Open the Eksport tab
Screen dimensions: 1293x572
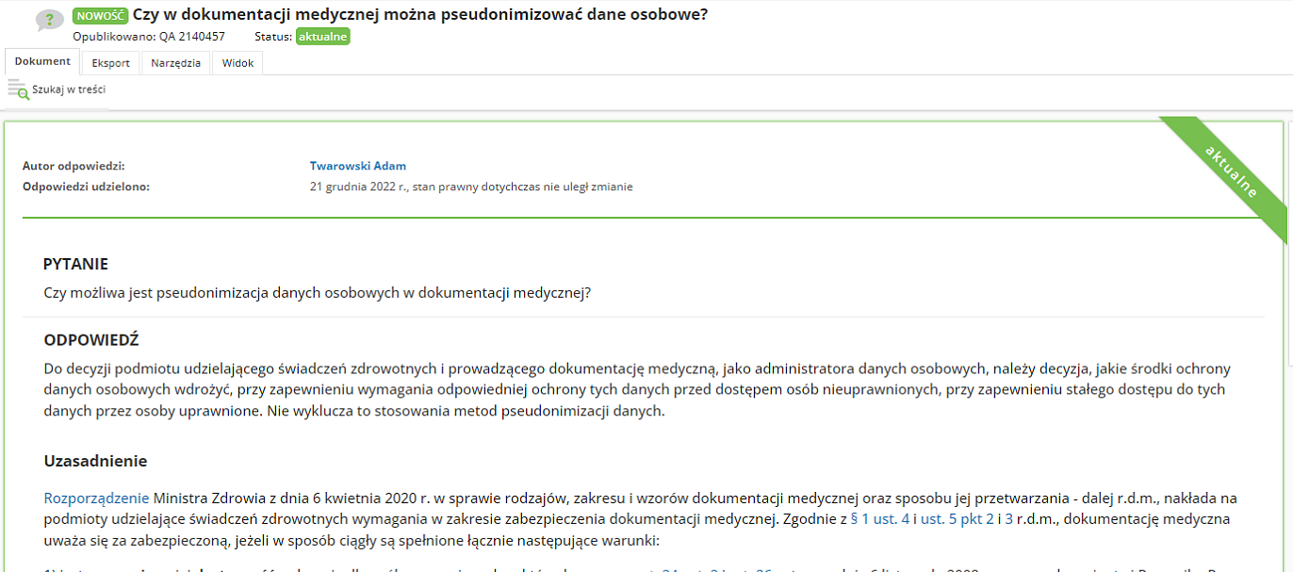110,63
